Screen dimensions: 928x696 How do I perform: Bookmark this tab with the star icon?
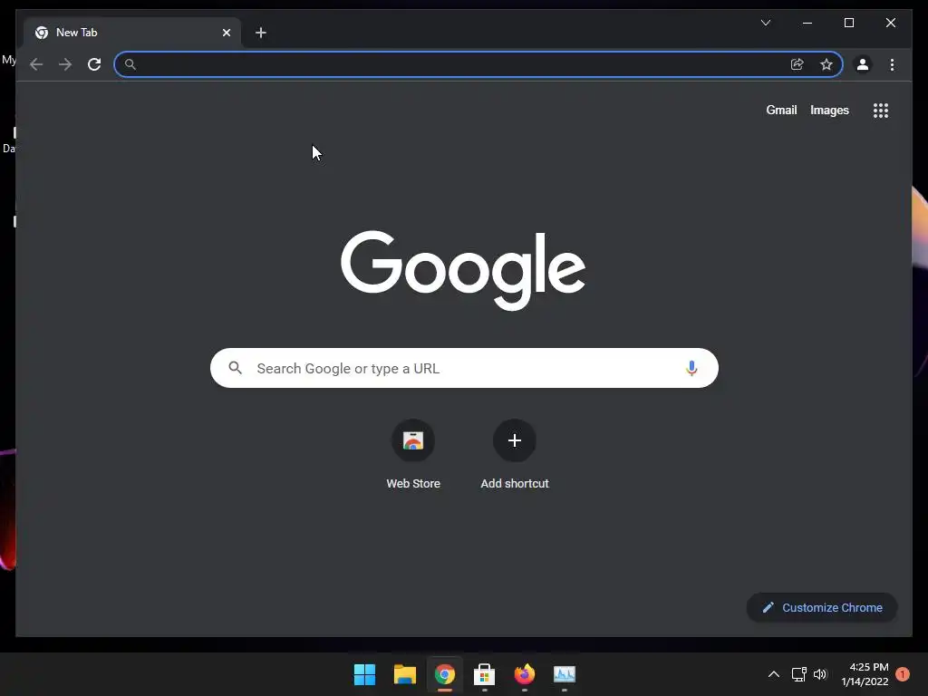coord(826,64)
